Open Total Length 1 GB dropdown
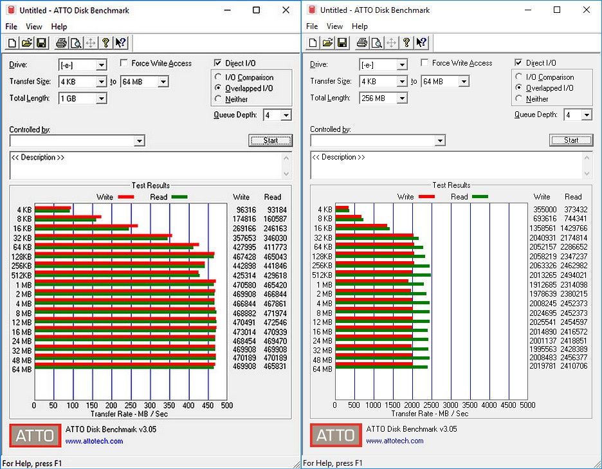The height and width of the screenshot is (469, 602). (x=102, y=98)
